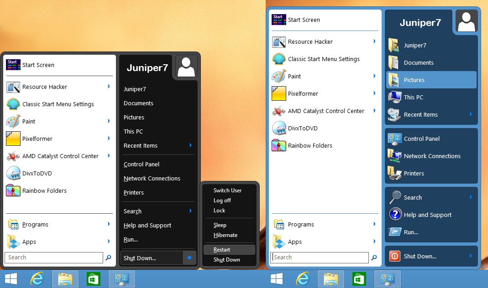
Task: Click the AMD Catalyst Control Center icon in dark menu
Action: (13, 156)
